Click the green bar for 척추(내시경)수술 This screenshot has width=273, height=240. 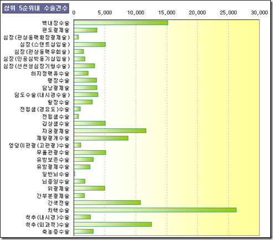(83, 217)
